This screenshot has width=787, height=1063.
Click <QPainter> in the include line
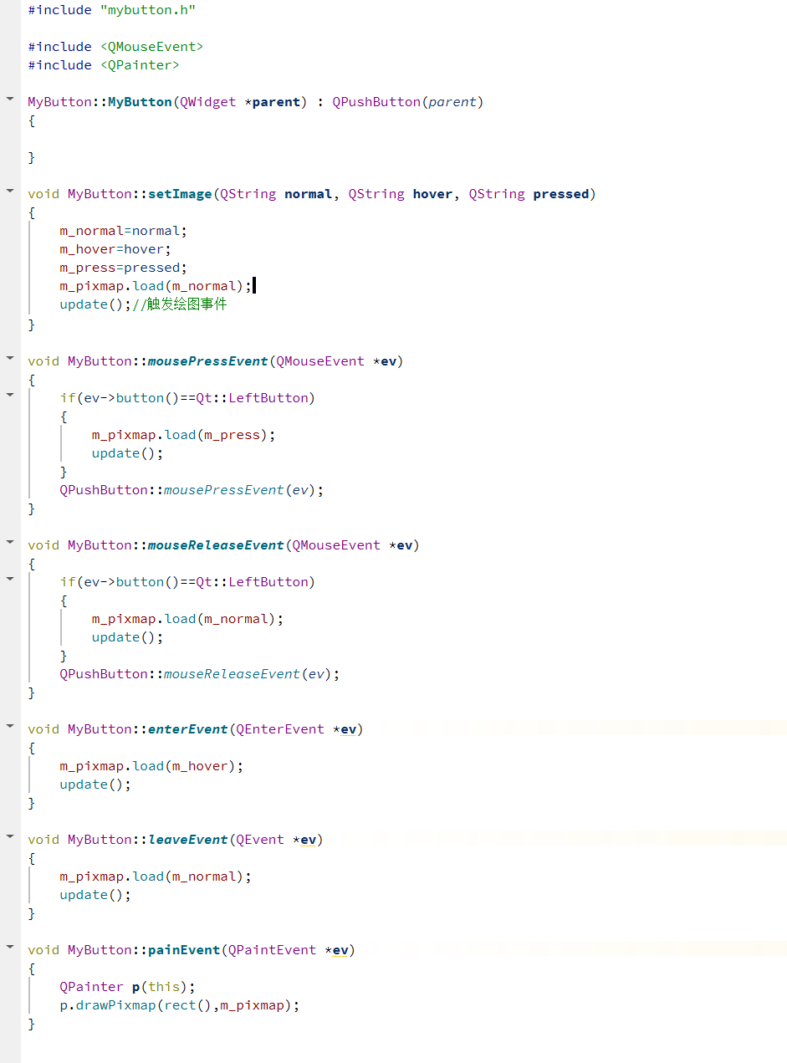tap(140, 65)
